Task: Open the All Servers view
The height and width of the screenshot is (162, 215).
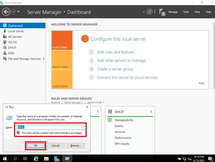Action: [x=15, y=37]
